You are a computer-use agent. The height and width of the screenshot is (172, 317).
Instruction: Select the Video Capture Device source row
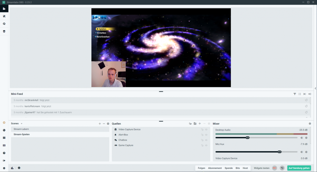click(161, 130)
